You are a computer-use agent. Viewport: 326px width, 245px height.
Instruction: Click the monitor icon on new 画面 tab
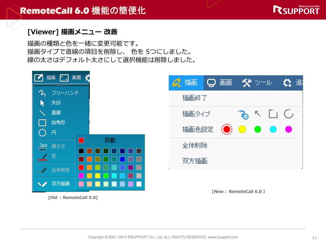tap(211, 83)
